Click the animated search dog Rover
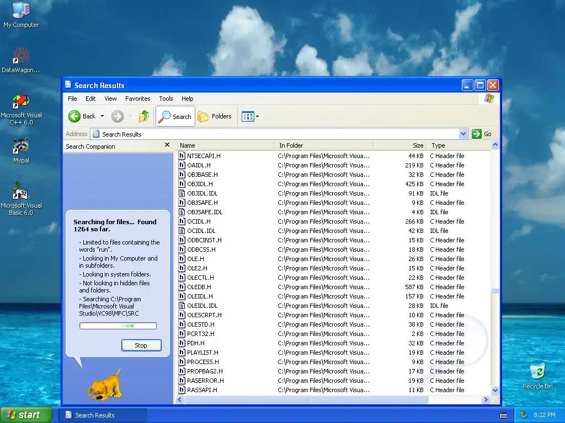Screen dimensions: 565x423 105,384
